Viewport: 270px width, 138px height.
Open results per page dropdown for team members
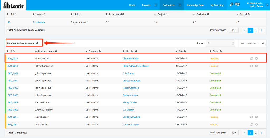pyautogui.click(x=234, y=30)
